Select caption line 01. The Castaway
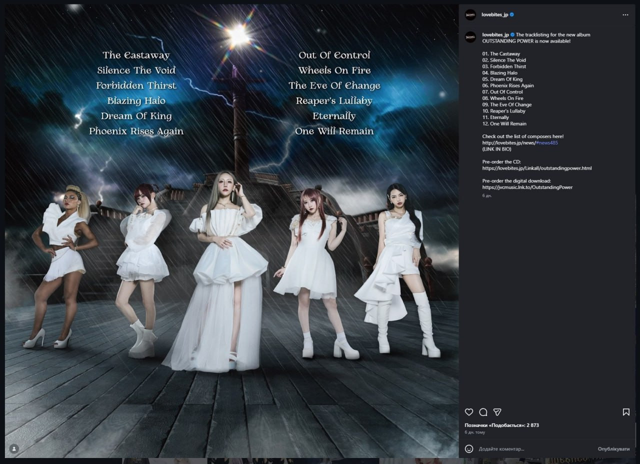The width and height of the screenshot is (640, 464). (501, 53)
